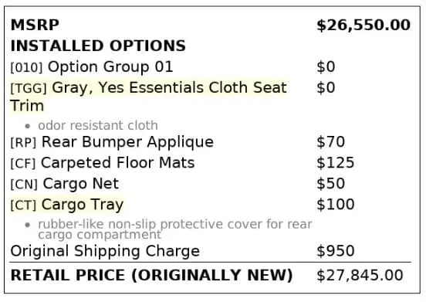The width and height of the screenshot is (426, 302).
Task: Click the Rear Bumper Applique option
Action: coord(127,142)
